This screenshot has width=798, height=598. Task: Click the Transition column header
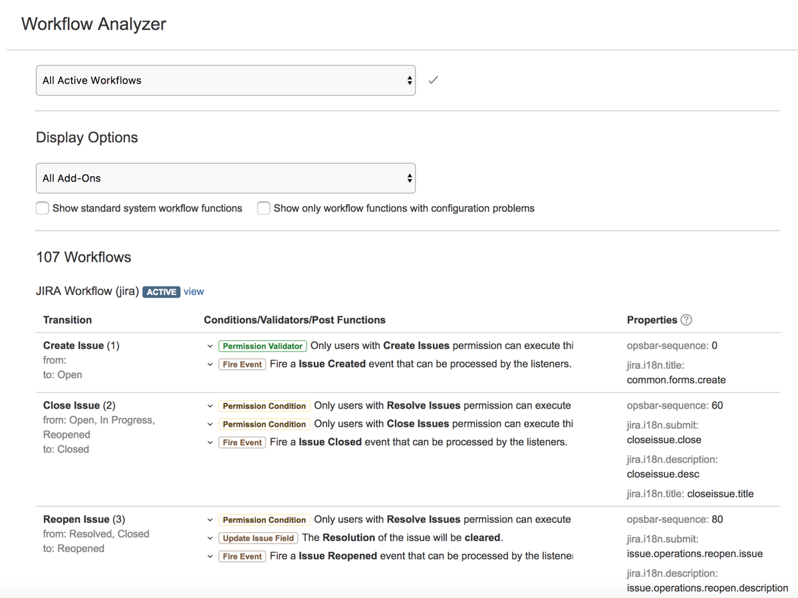[x=67, y=320]
